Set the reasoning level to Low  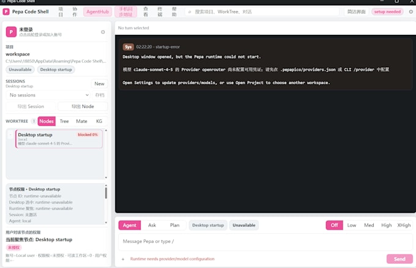coord(352,225)
